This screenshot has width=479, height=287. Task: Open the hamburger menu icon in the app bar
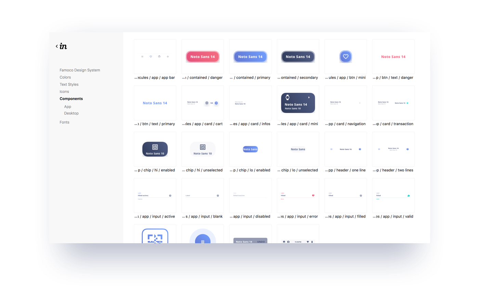pos(142,56)
